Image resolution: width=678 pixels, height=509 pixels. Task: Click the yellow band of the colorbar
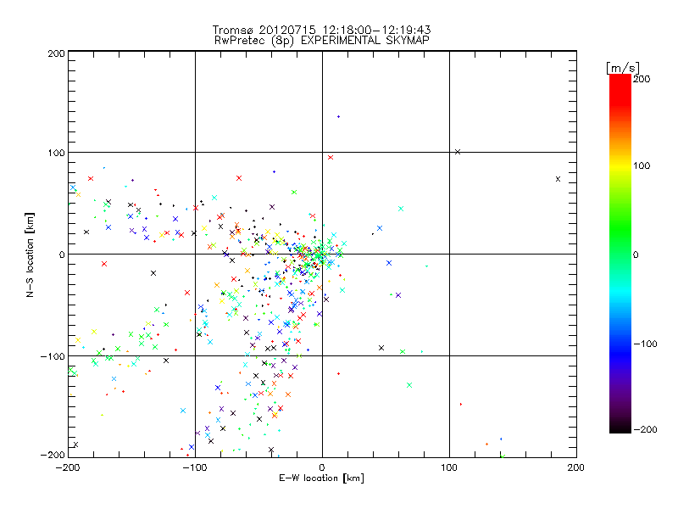click(x=620, y=165)
